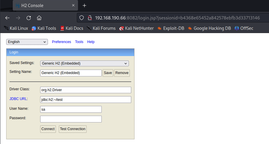This screenshot has height=144, width=269.
Task: Select the H2 Console browser tab
Action: click(x=45, y=6)
